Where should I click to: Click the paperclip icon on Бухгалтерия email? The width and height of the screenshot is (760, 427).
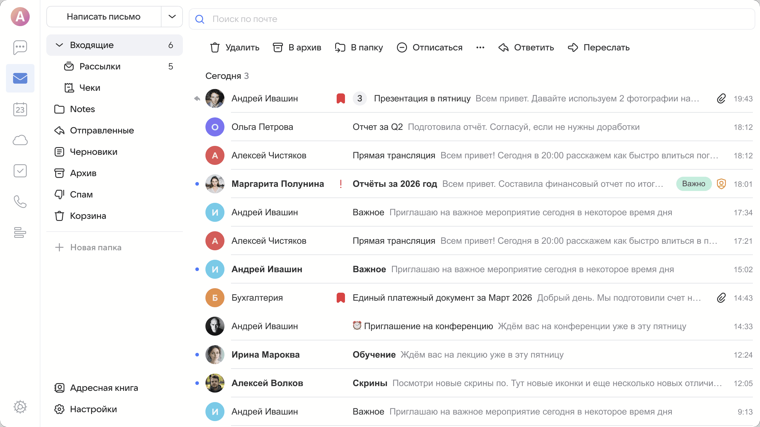point(721,298)
